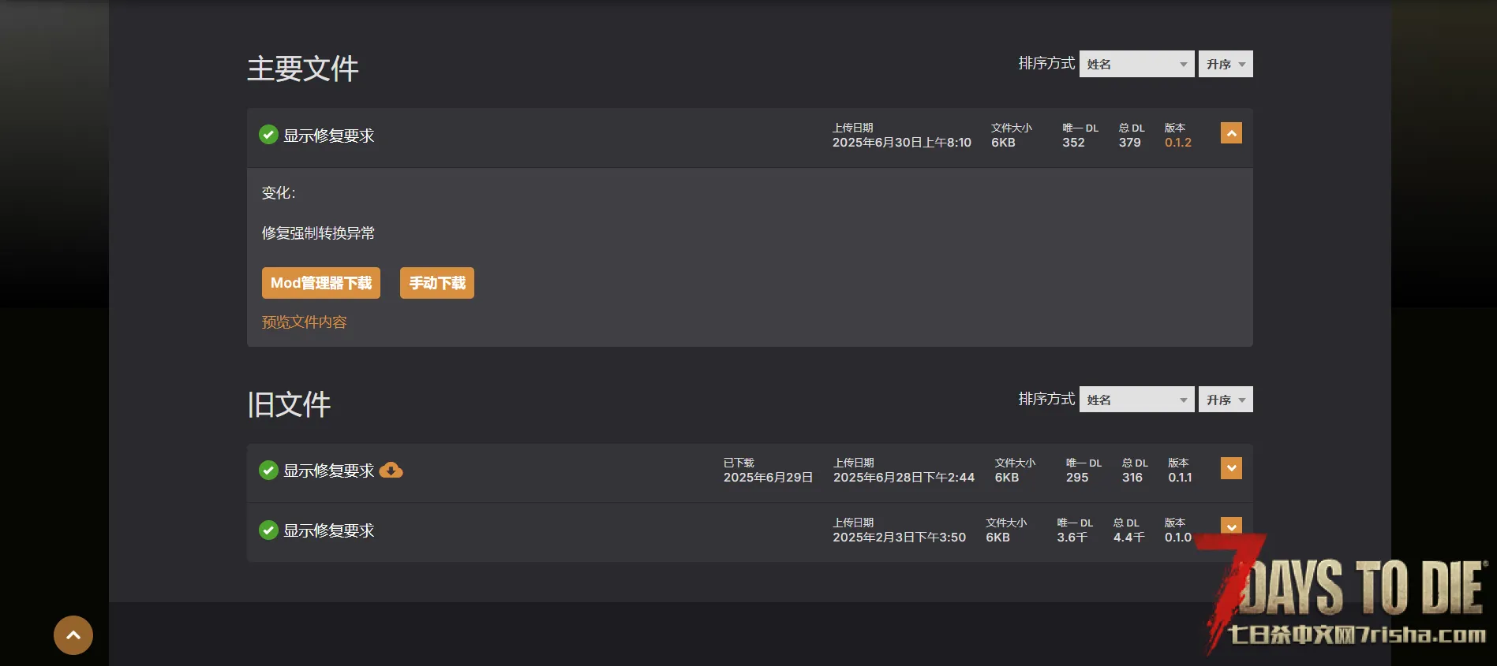
Task: Open the 主要文件 sort-by 姓名 dropdown
Action: point(1136,64)
